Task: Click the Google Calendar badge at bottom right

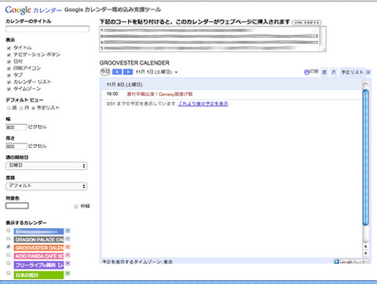Action: click(351, 261)
